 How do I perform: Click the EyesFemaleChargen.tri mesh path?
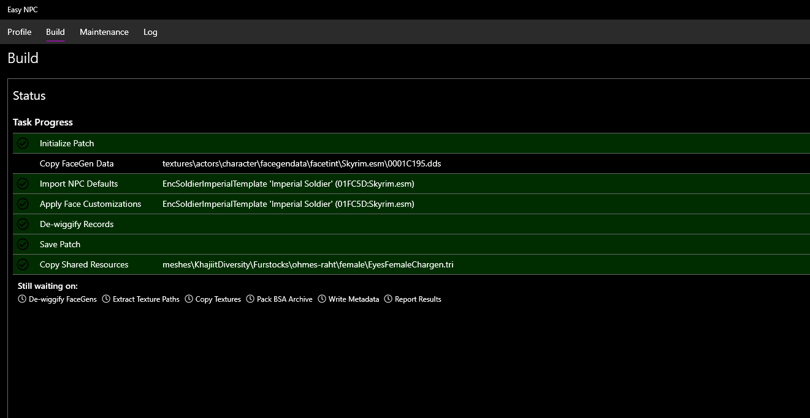point(308,264)
